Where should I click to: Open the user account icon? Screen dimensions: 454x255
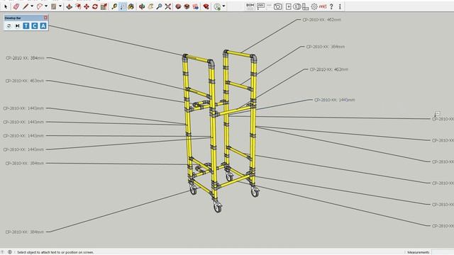click(x=217, y=6)
